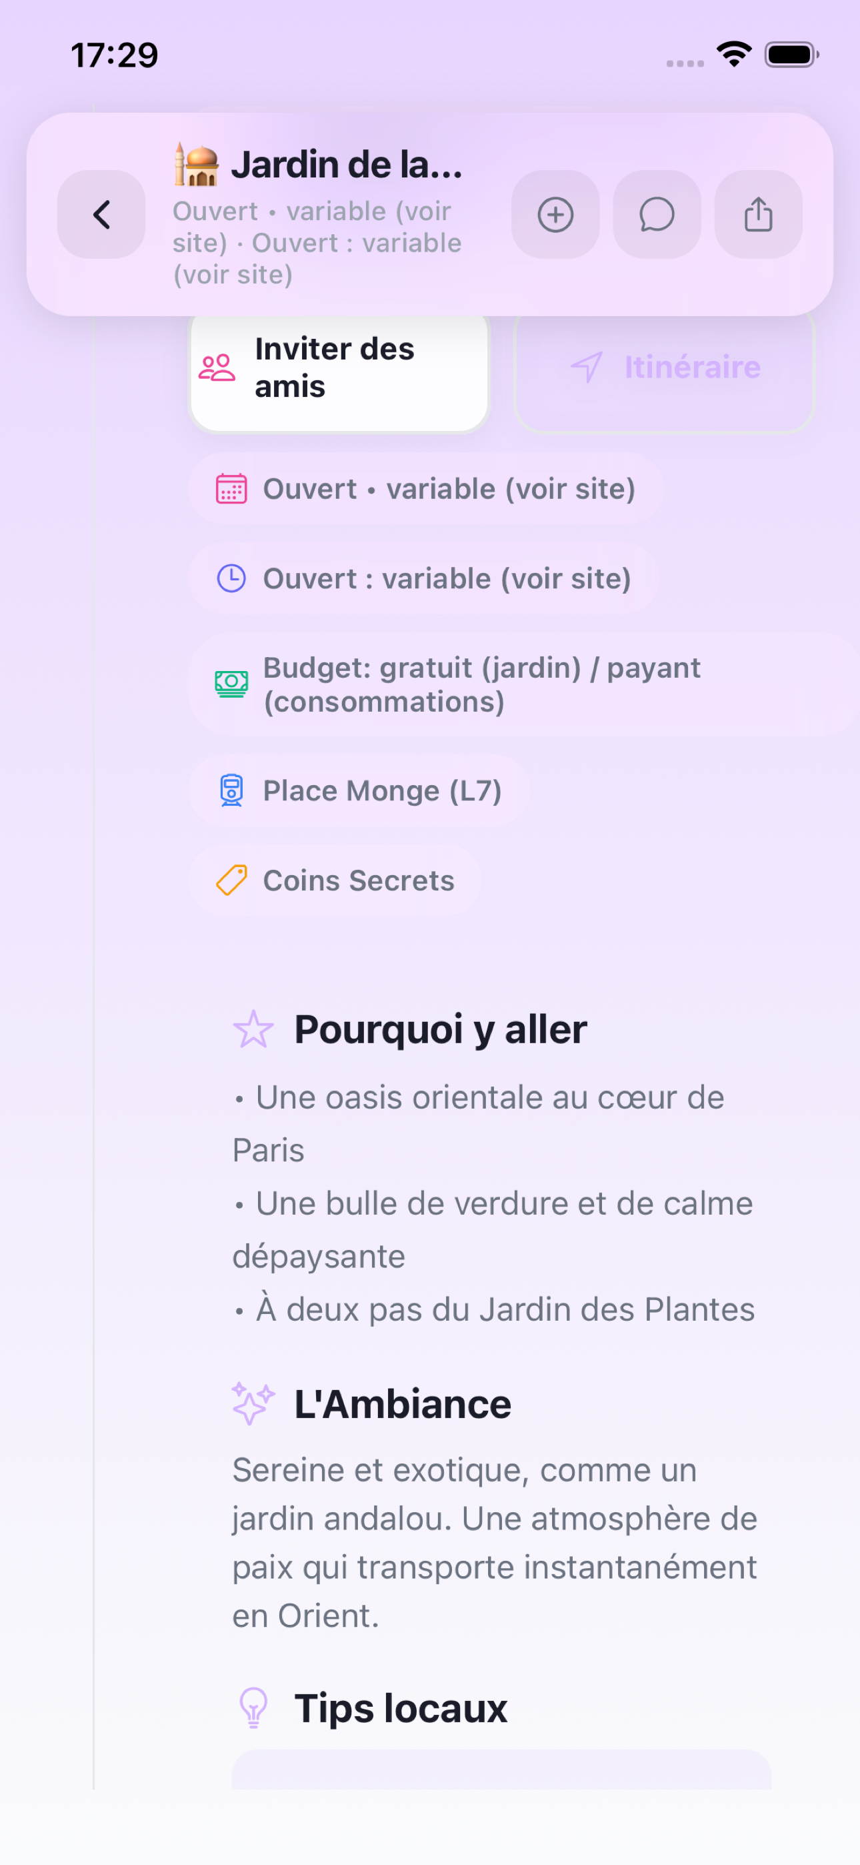Tap the clock icon for opening hours

click(231, 578)
